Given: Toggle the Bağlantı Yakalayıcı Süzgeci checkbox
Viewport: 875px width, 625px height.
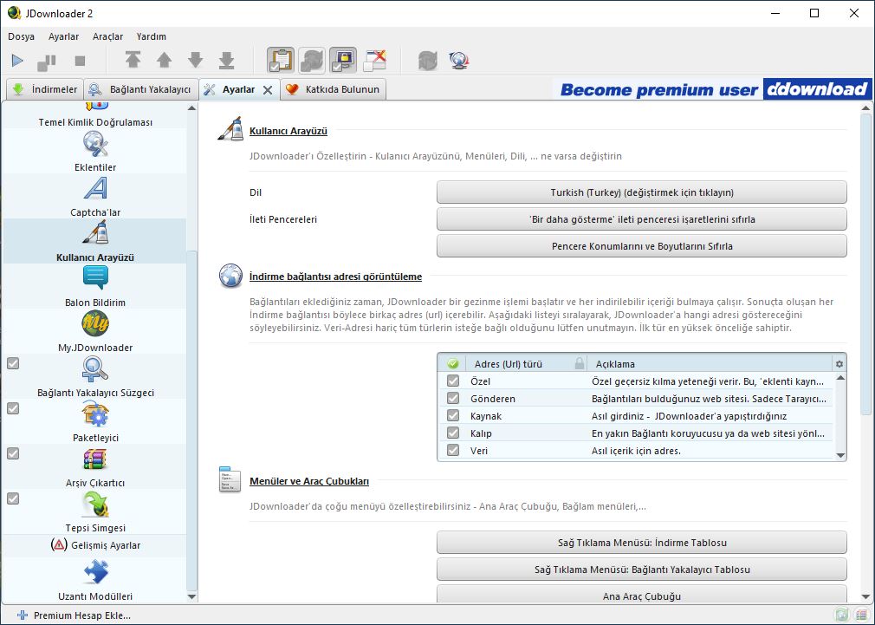Looking at the screenshot, I should pos(13,363).
